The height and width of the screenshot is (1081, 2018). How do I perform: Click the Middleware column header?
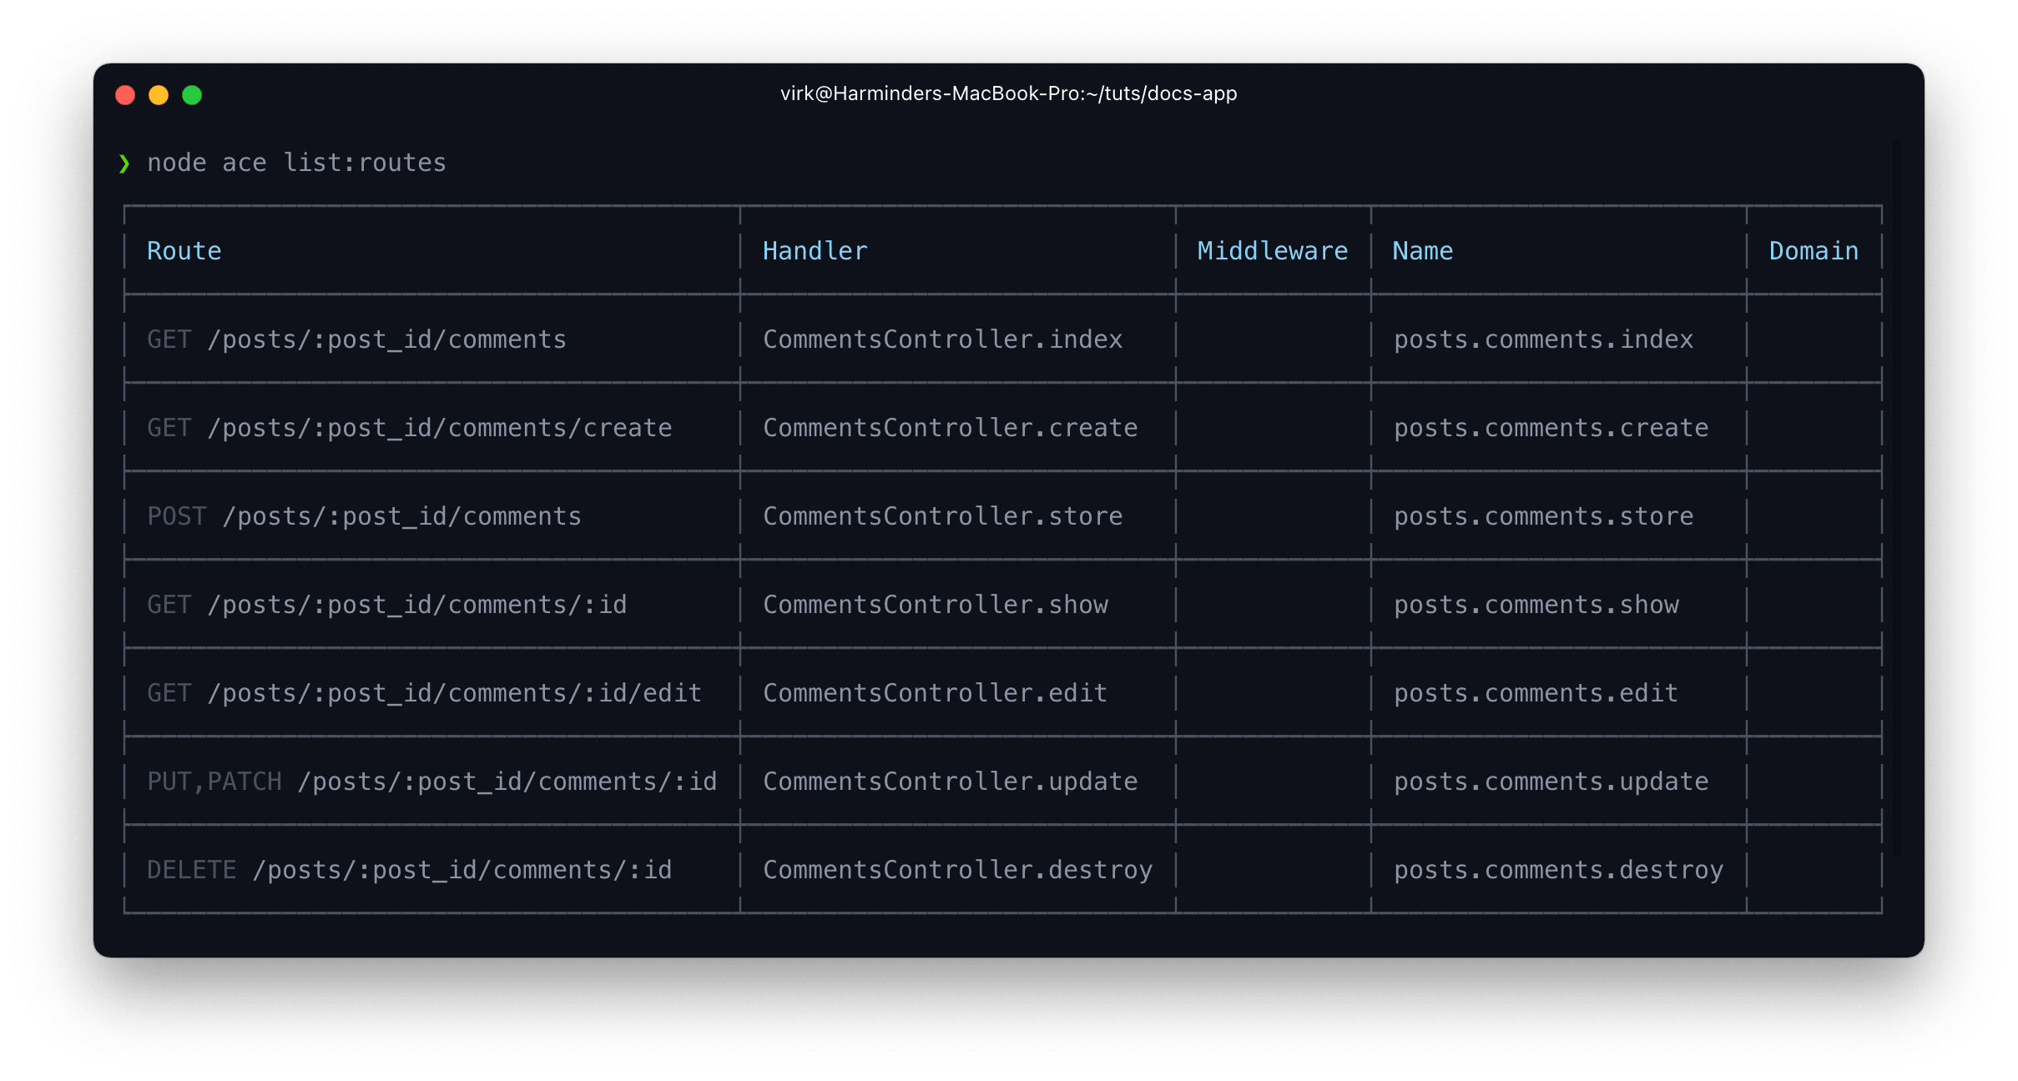pyautogui.click(x=1272, y=251)
